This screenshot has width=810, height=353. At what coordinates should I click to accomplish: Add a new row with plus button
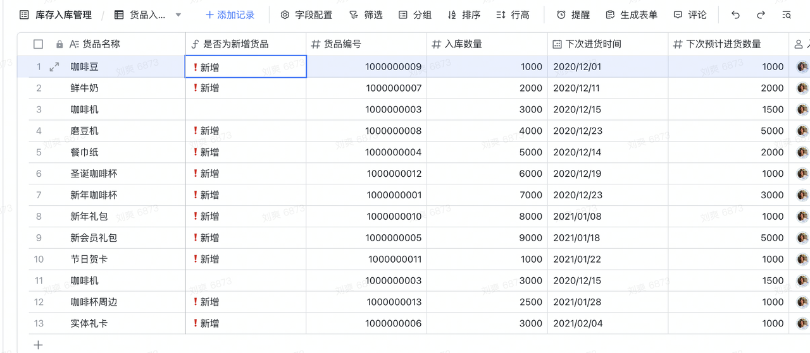pyautogui.click(x=38, y=345)
